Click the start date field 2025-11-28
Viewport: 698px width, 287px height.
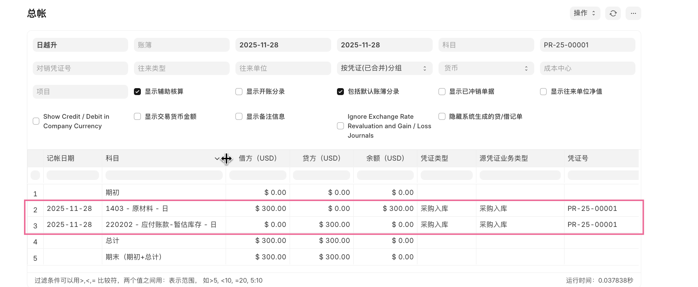pos(283,45)
